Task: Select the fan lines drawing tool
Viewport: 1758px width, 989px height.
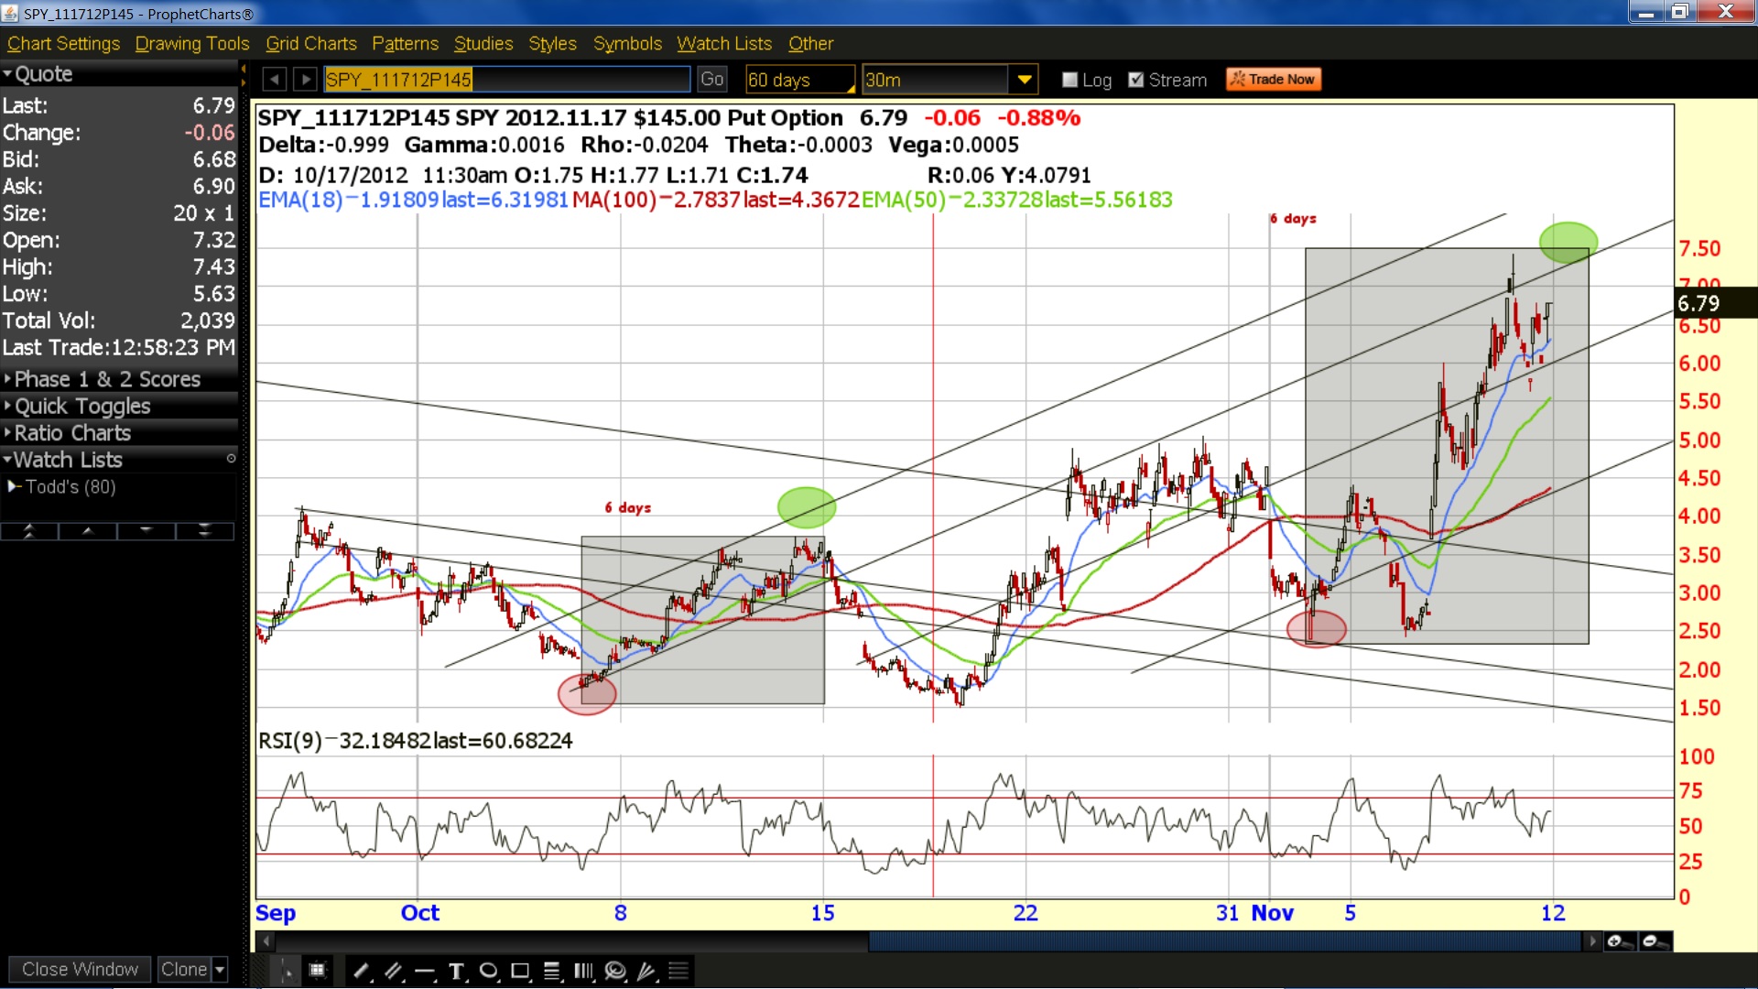Action: tap(647, 972)
